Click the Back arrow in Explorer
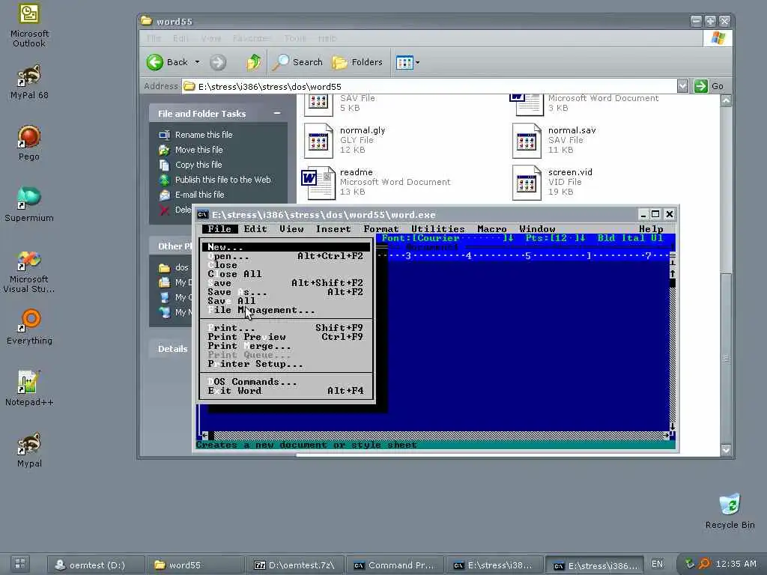Image resolution: width=767 pixels, height=575 pixels. point(167,62)
